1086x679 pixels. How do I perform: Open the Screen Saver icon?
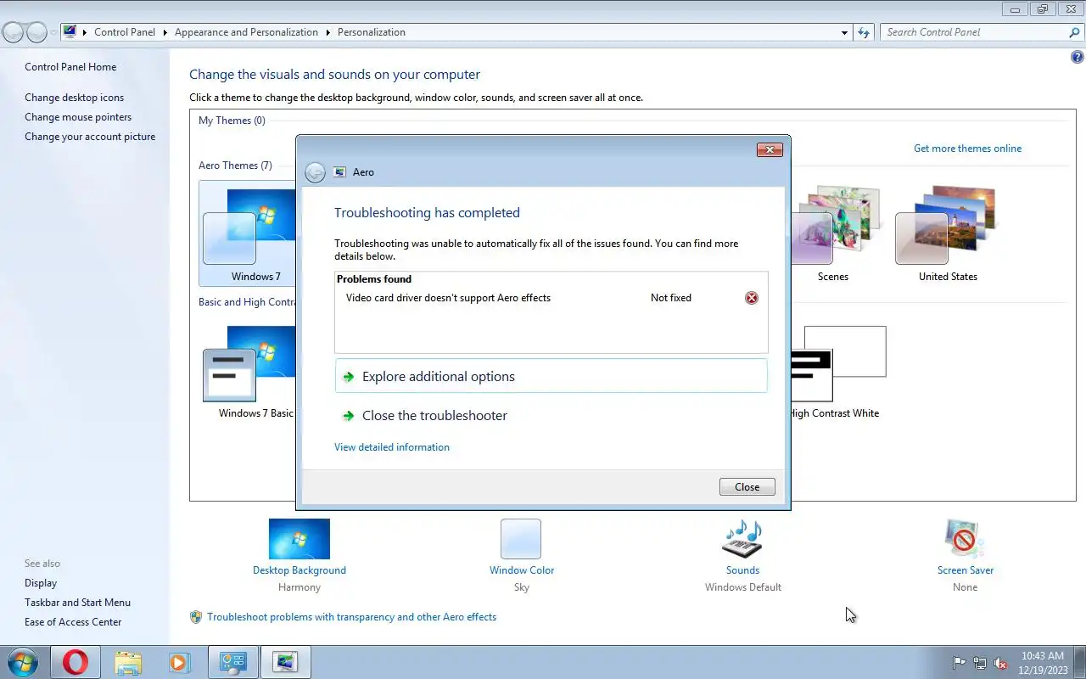click(x=965, y=539)
